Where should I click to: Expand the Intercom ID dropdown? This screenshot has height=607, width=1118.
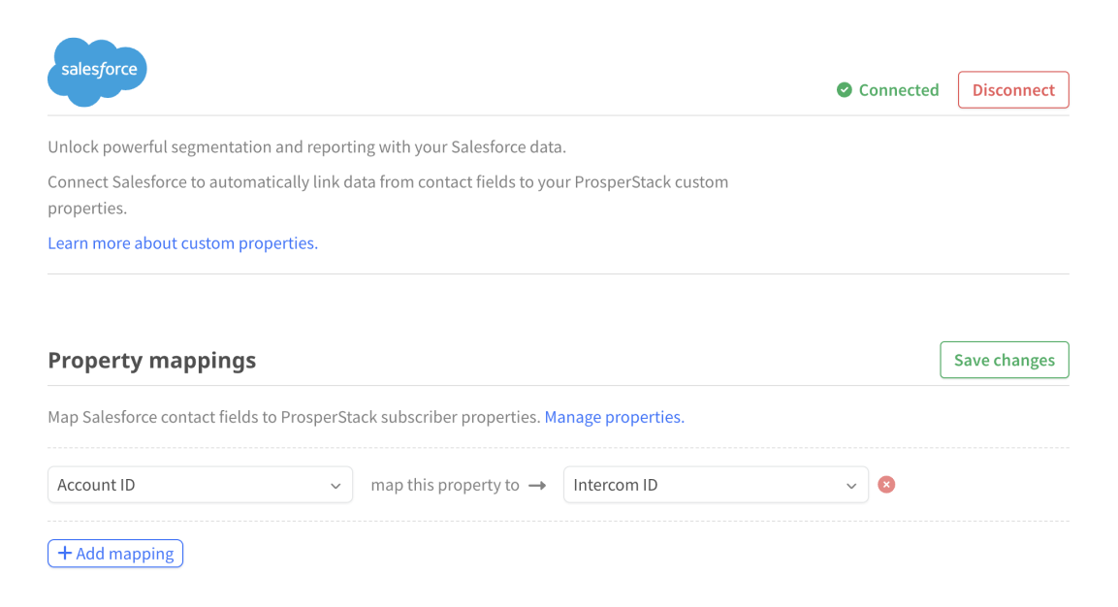click(716, 485)
